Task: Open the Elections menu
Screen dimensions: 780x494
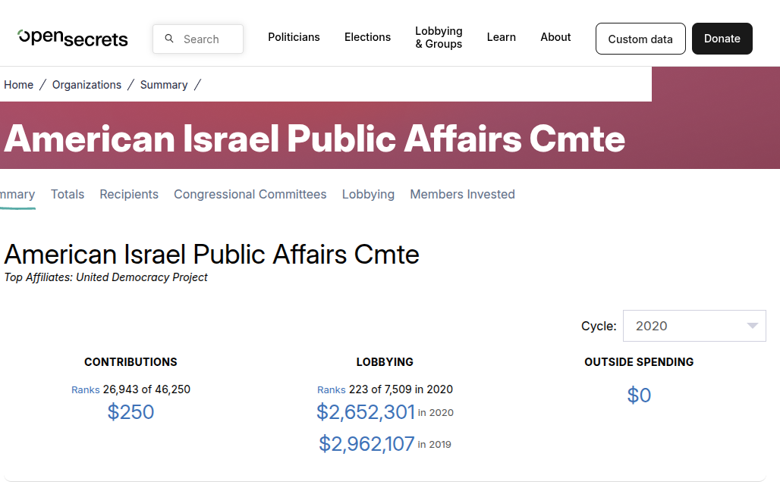Action: (x=367, y=37)
